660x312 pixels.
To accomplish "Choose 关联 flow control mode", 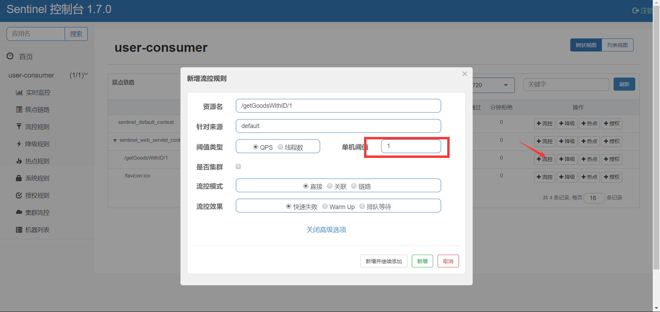I will [330, 186].
